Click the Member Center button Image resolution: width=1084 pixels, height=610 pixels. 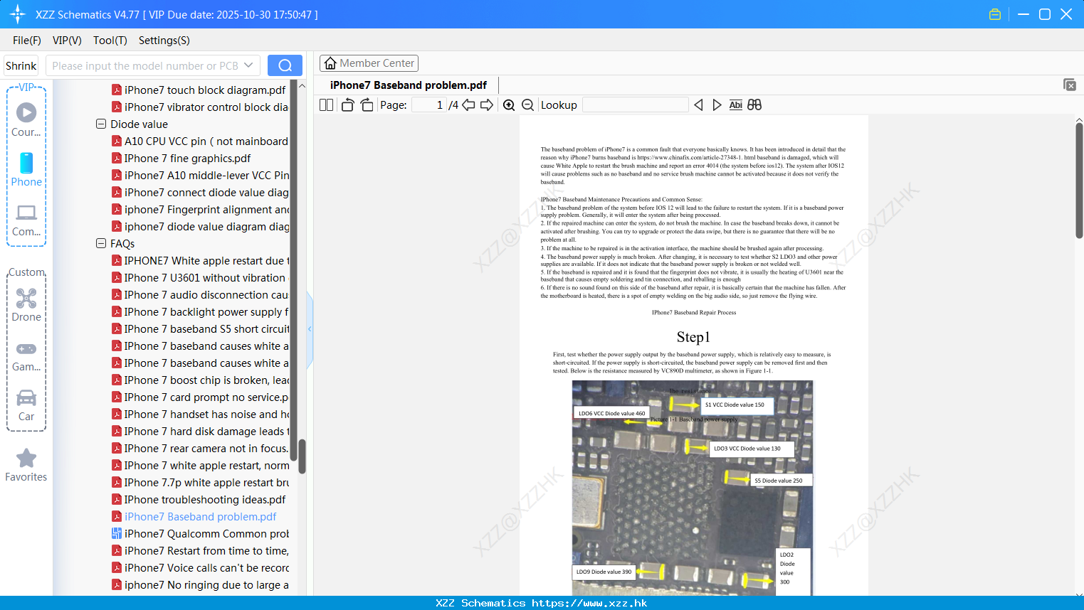pyautogui.click(x=369, y=63)
